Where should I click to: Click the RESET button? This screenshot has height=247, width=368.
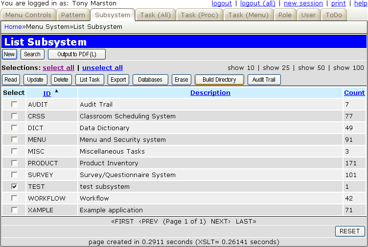pyautogui.click(x=349, y=231)
